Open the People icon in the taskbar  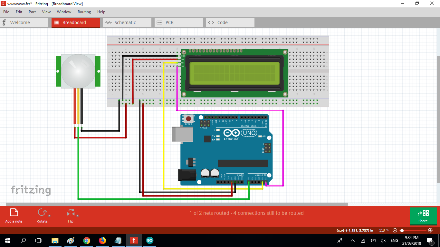(340, 240)
